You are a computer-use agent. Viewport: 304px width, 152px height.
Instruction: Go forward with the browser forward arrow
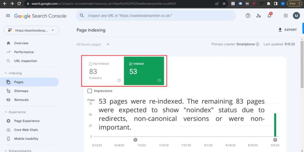click(x=12, y=4)
